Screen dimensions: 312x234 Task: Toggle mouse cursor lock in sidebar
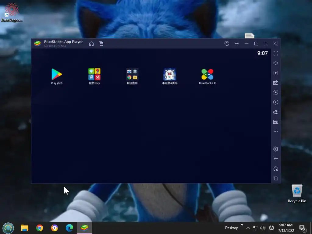click(275, 73)
